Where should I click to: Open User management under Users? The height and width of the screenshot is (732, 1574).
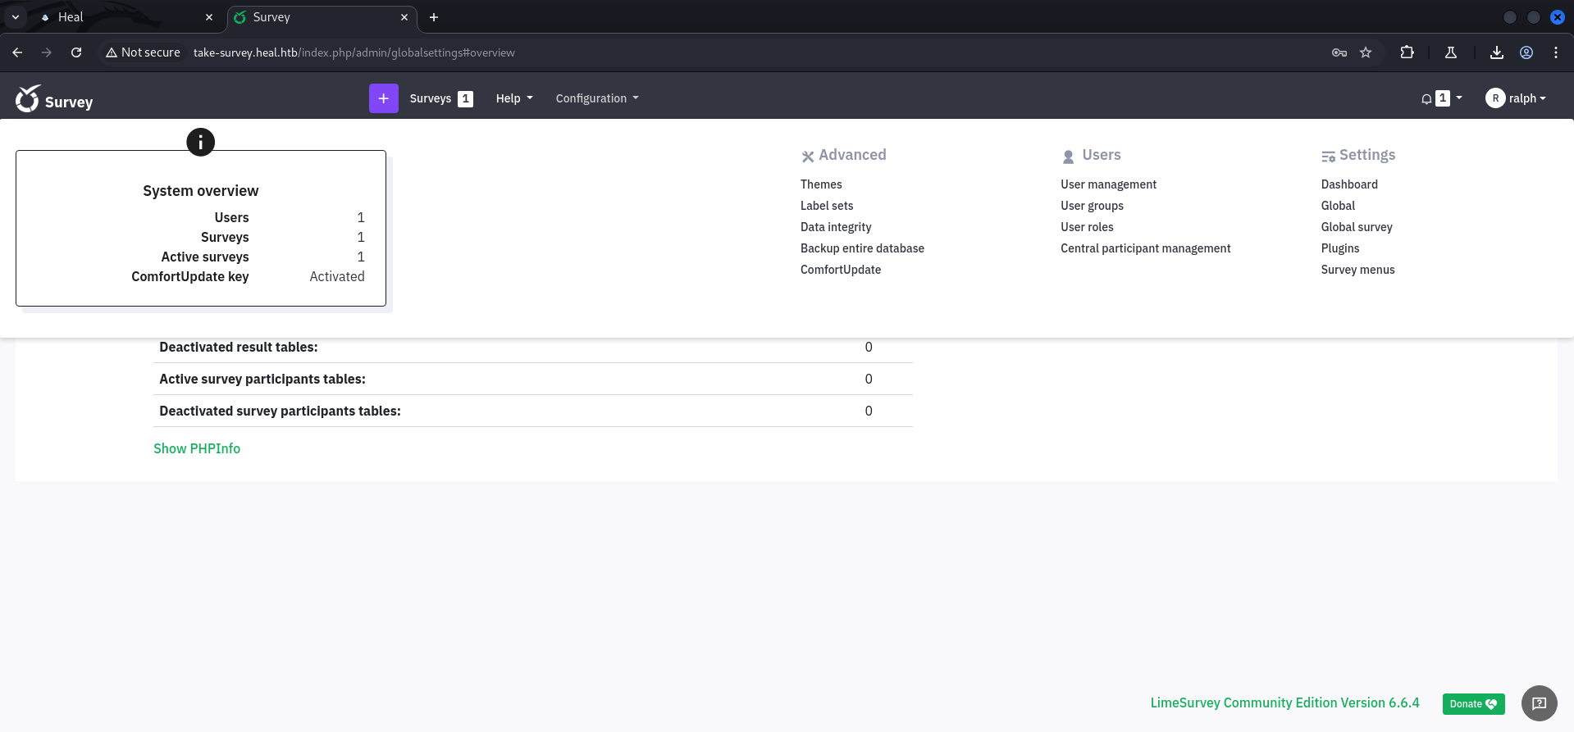pyautogui.click(x=1108, y=184)
